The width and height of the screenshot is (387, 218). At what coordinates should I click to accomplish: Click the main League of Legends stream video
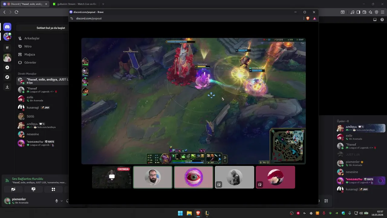click(x=193, y=101)
